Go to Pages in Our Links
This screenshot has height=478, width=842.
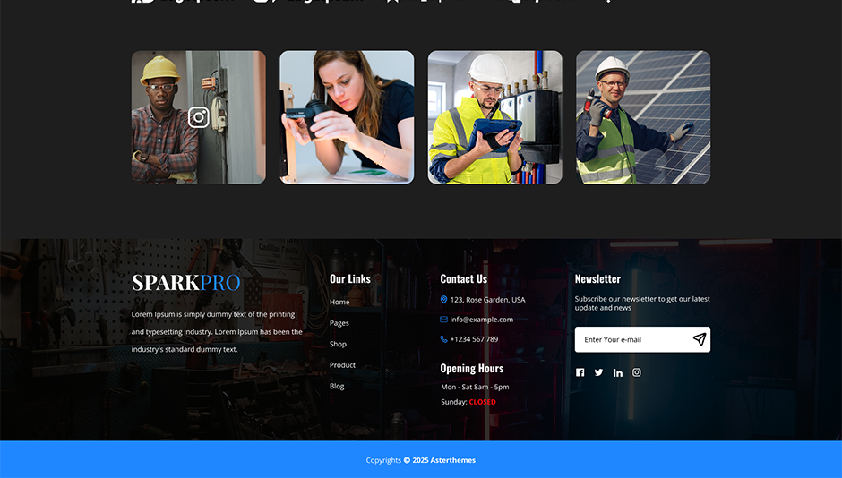tap(339, 323)
